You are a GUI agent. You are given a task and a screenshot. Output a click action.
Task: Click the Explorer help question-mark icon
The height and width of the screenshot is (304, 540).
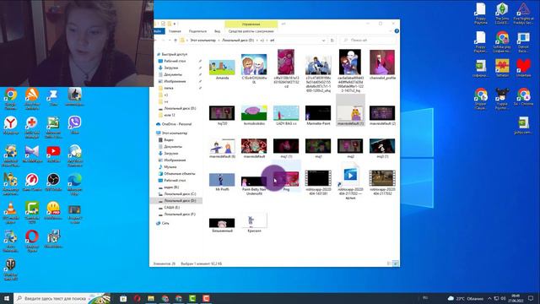point(397,31)
